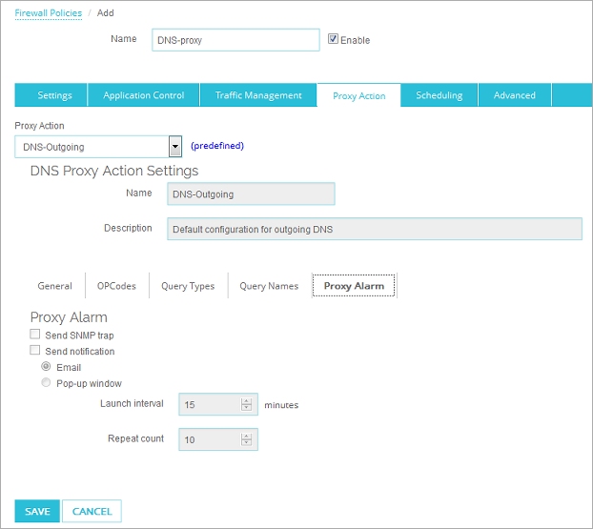Follow the Firewall Policies breadcrumb link
Image resolution: width=593 pixels, height=529 pixels.
click(48, 13)
